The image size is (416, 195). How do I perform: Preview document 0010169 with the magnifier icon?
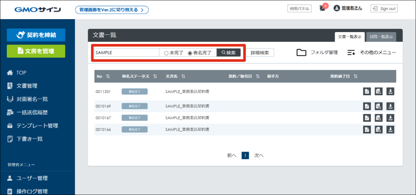(378, 106)
